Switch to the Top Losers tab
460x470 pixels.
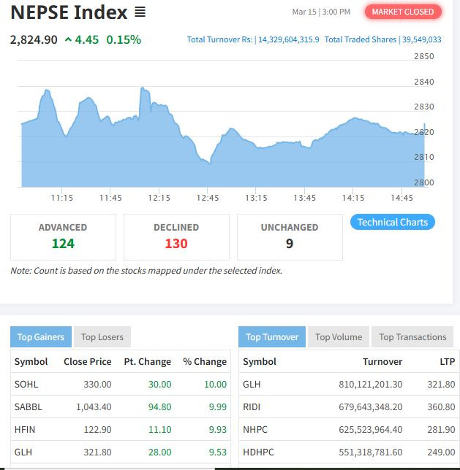[x=102, y=336]
